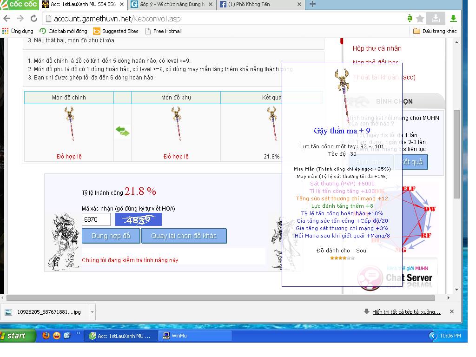476x357 pixels.
Task: Reload the current page
Action: [33, 19]
